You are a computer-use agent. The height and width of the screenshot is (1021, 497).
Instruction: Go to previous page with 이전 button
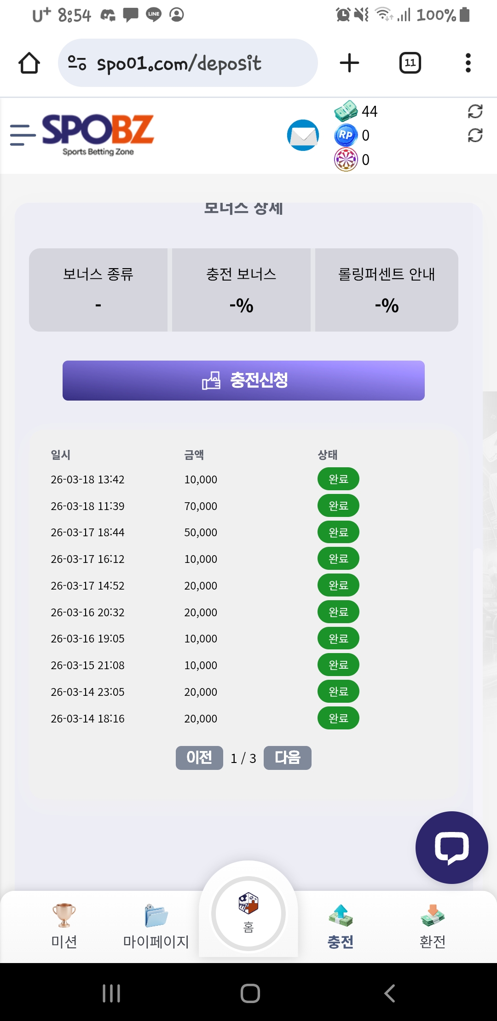(x=199, y=757)
